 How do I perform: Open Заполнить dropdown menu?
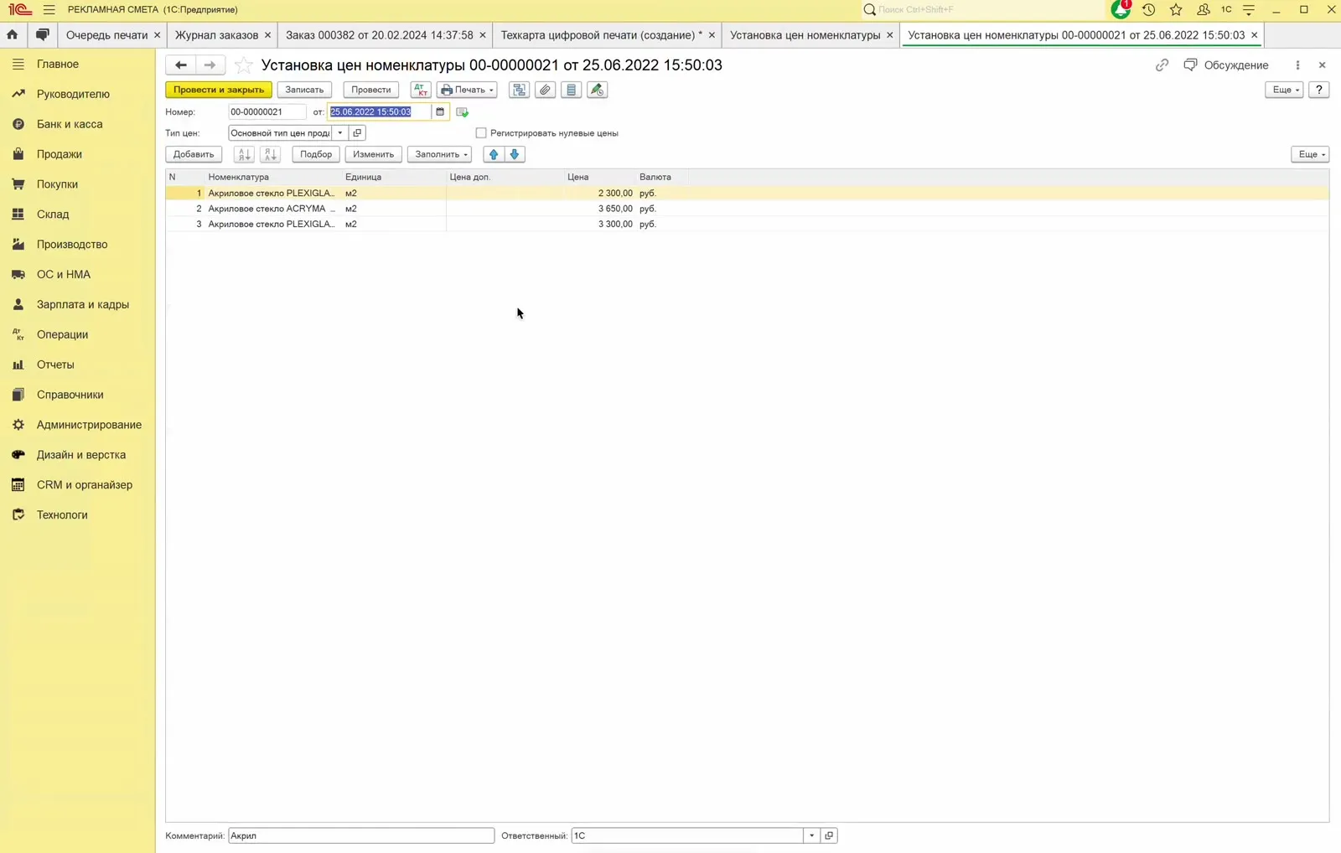pos(440,154)
